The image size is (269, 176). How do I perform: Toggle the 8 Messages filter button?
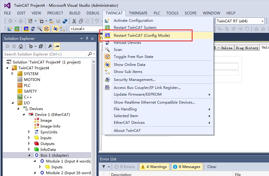pos(187,167)
